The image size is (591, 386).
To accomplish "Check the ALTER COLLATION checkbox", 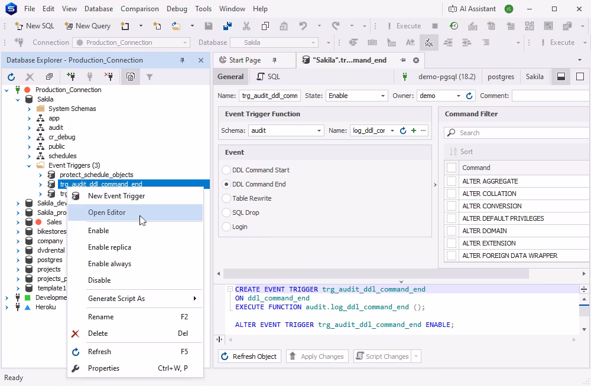I will coord(452,194).
